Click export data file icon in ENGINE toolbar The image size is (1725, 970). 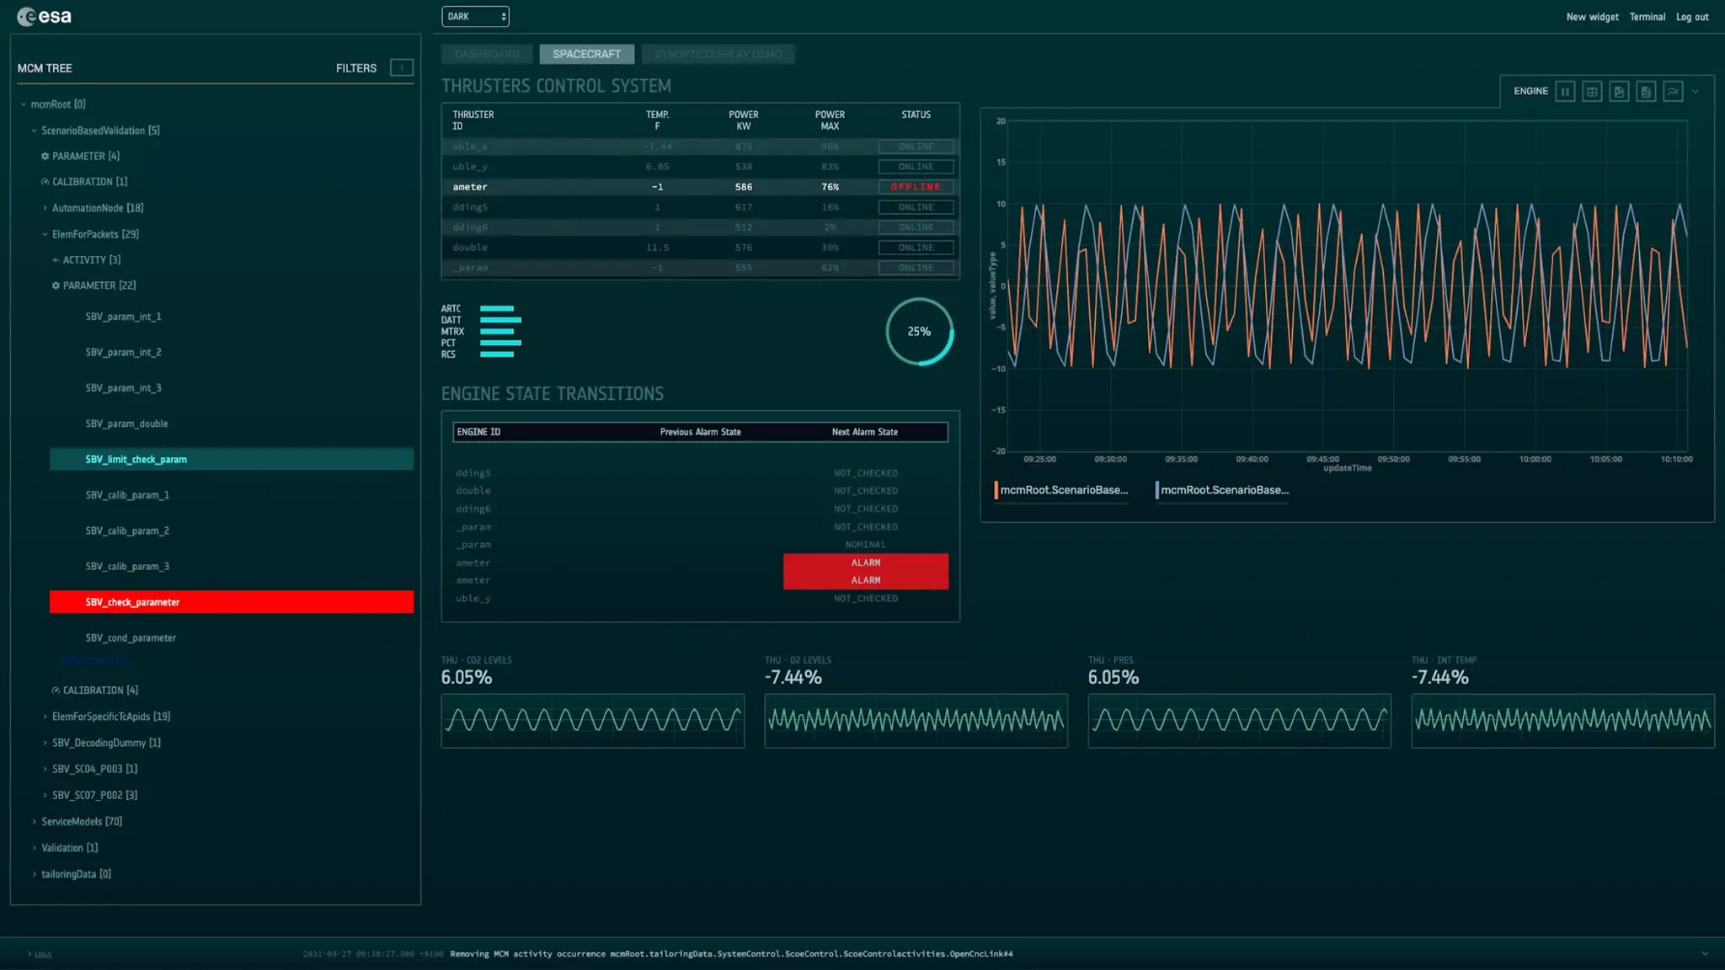[x=1646, y=92]
